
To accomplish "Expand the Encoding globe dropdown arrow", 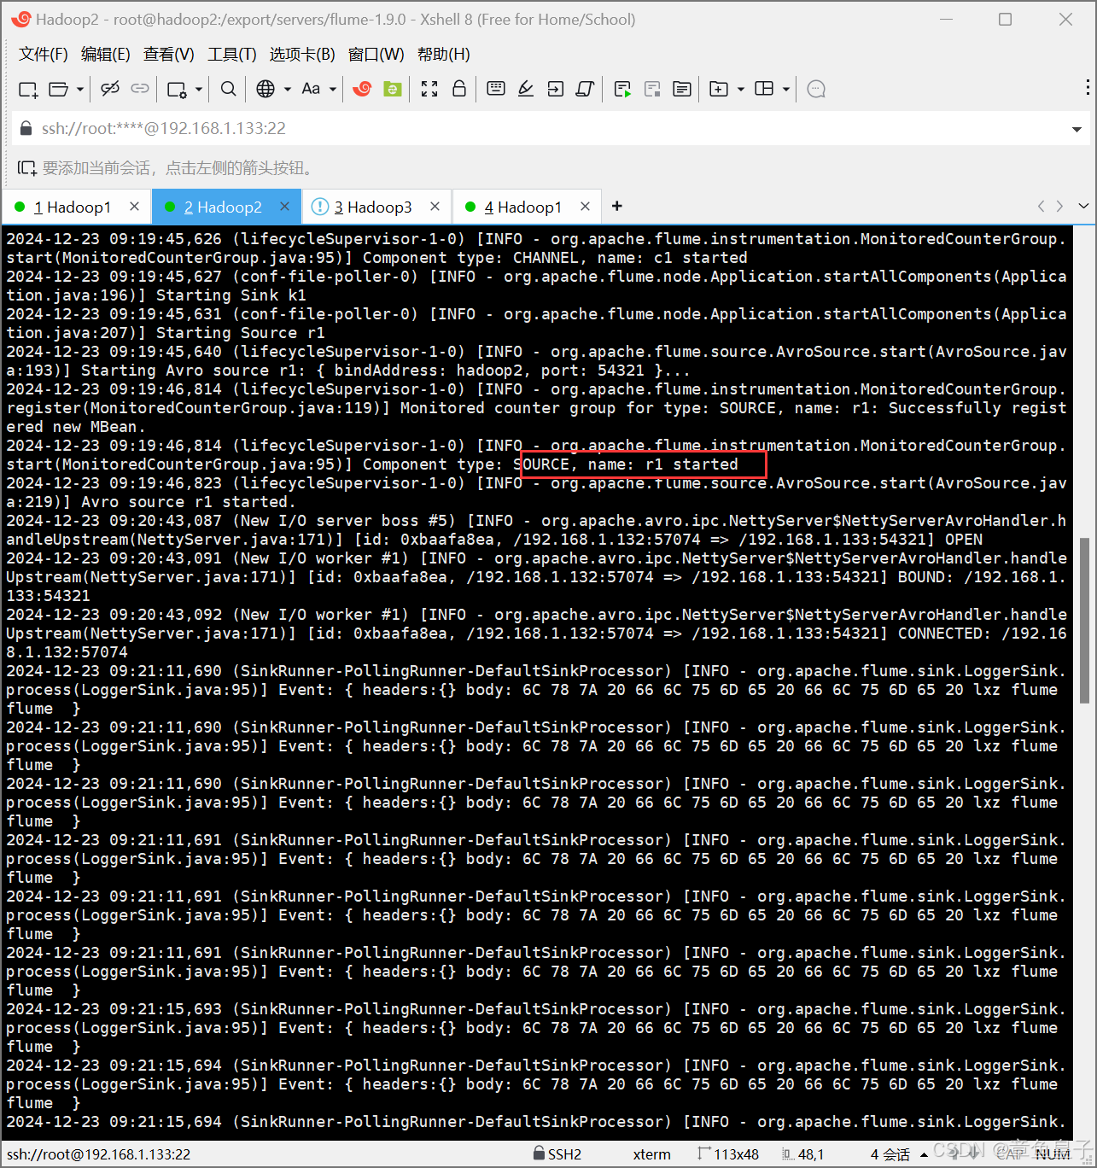I will 288,89.
